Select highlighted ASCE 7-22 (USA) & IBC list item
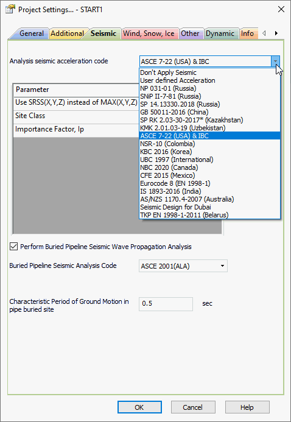Screen dimensions: 291x422 point(210,136)
